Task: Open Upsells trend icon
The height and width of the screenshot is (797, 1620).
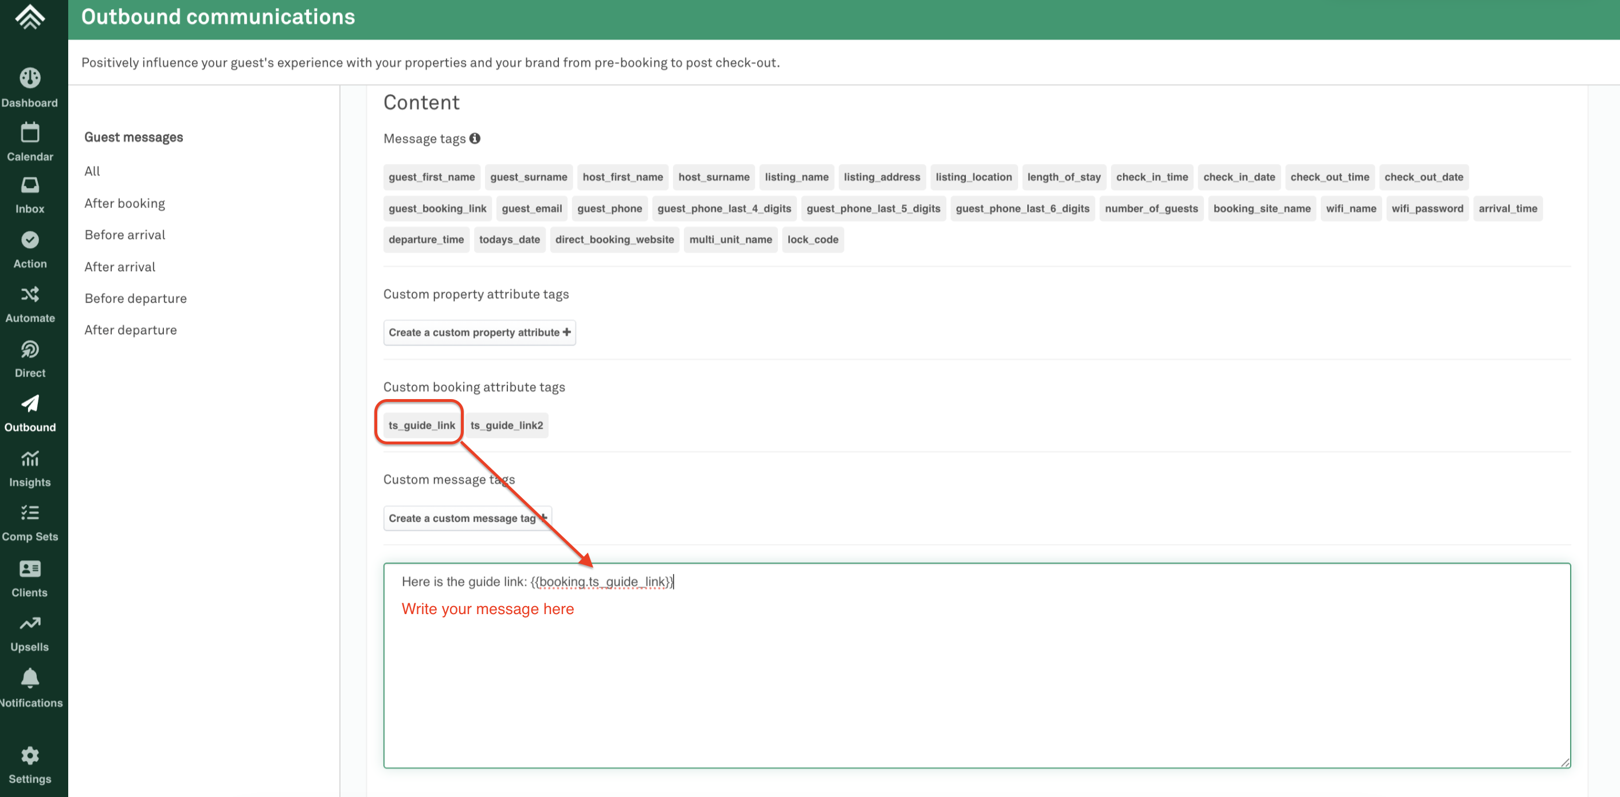Action: click(x=30, y=623)
